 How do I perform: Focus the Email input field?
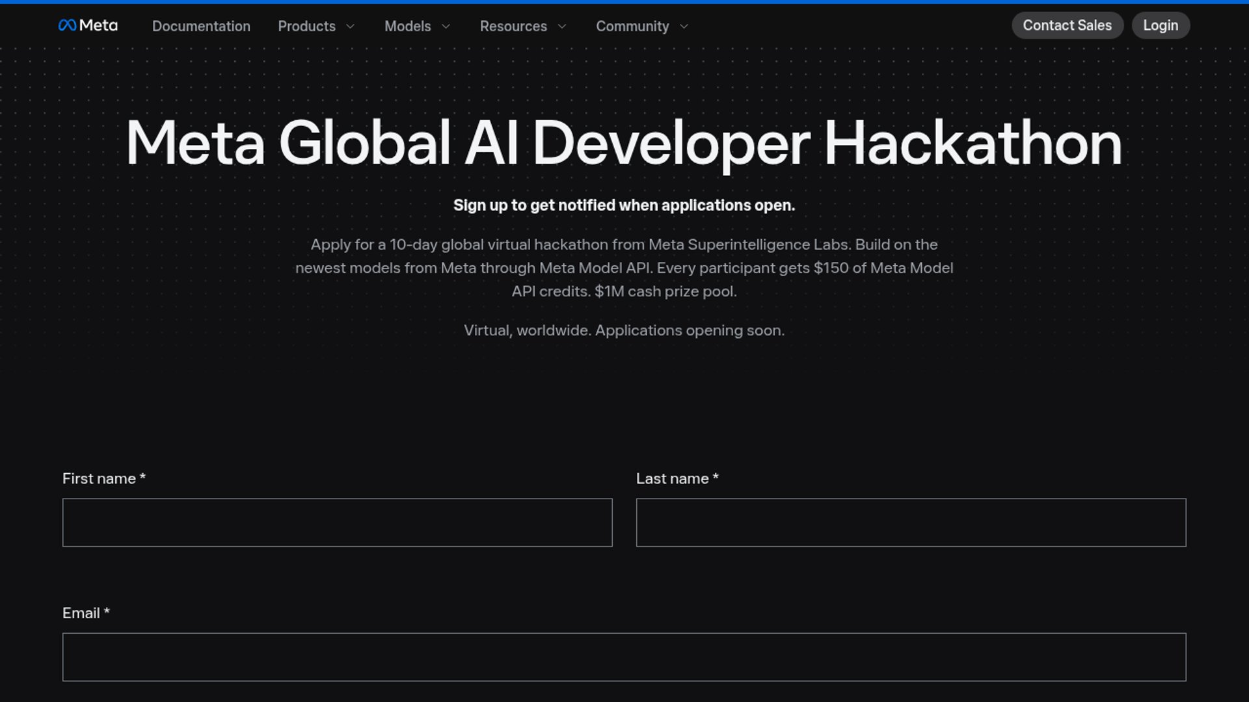tap(624, 657)
